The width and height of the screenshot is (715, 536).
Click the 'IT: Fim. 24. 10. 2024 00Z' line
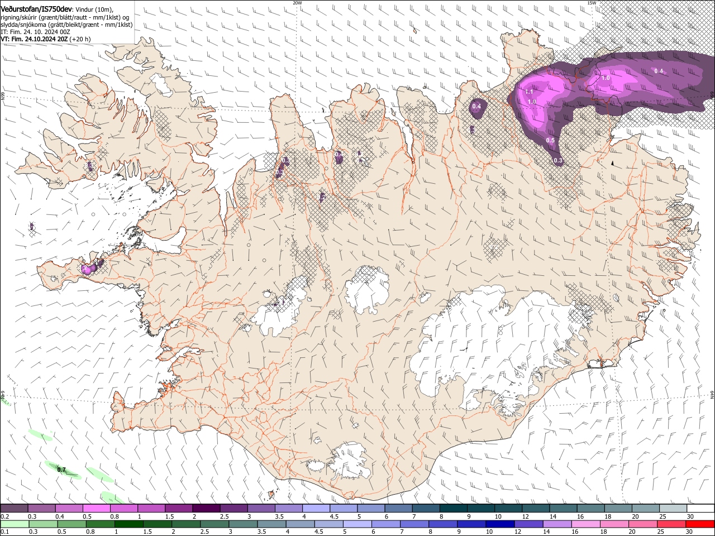tap(36, 32)
